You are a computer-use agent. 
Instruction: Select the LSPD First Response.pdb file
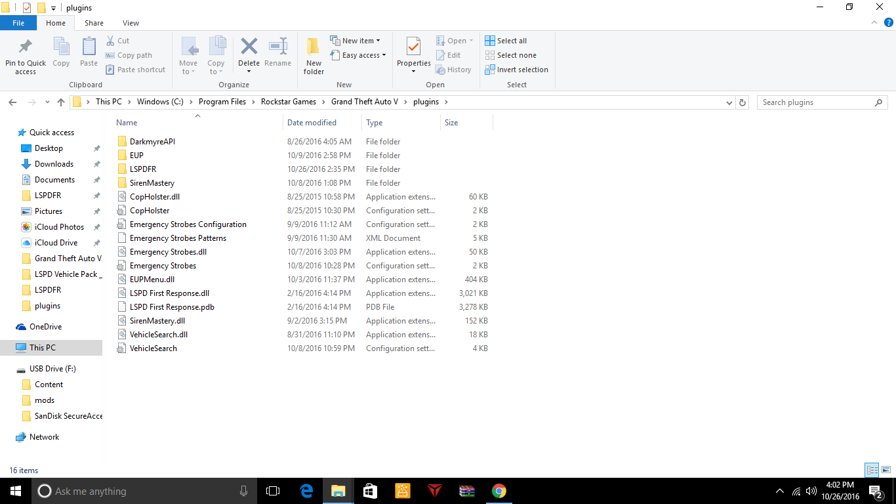click(x=172, y=307)
